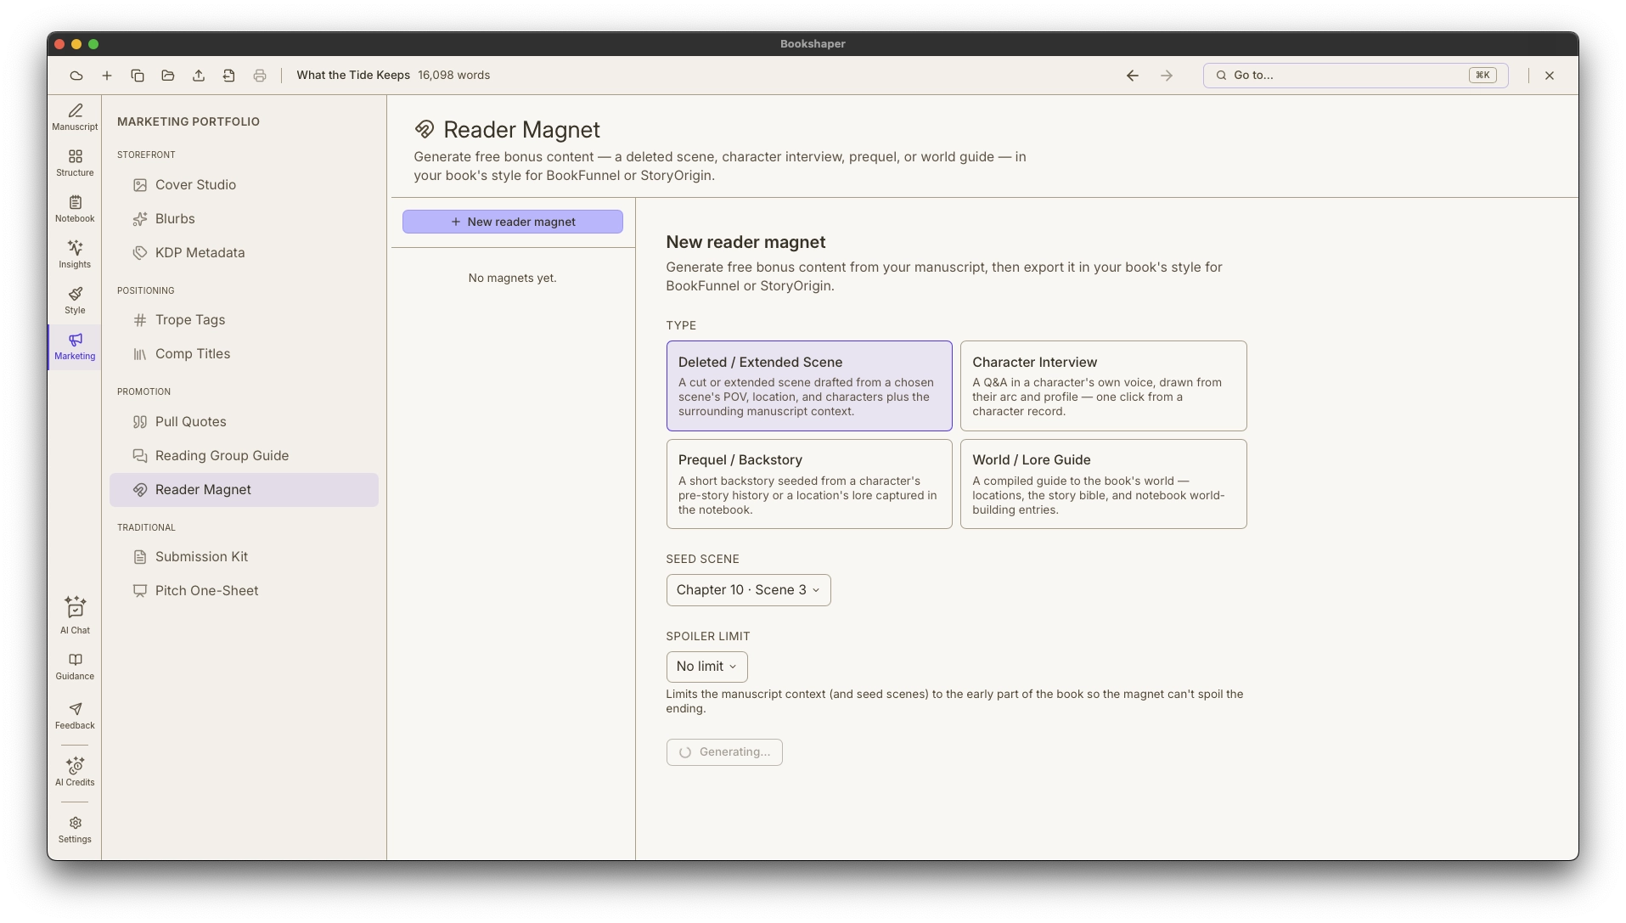Click the cloud sync icon in toolbar
Screen dimensions: 1626x923
pyautogui.click(x=76, y=76)
